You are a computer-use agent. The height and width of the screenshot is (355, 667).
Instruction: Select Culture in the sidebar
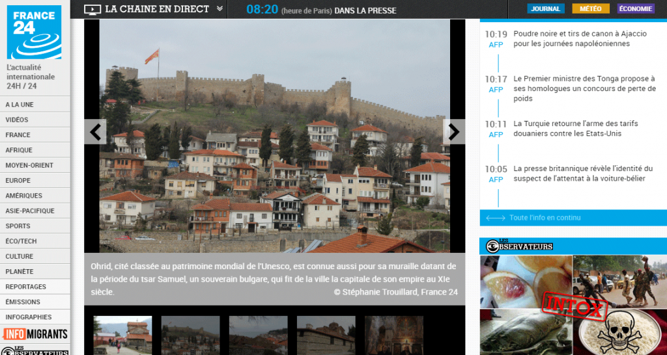[35, 256]
